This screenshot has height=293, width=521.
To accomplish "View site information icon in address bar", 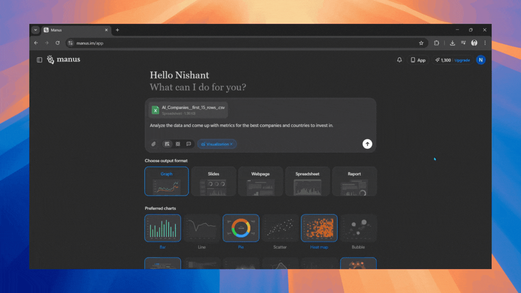I will [71, 43].
